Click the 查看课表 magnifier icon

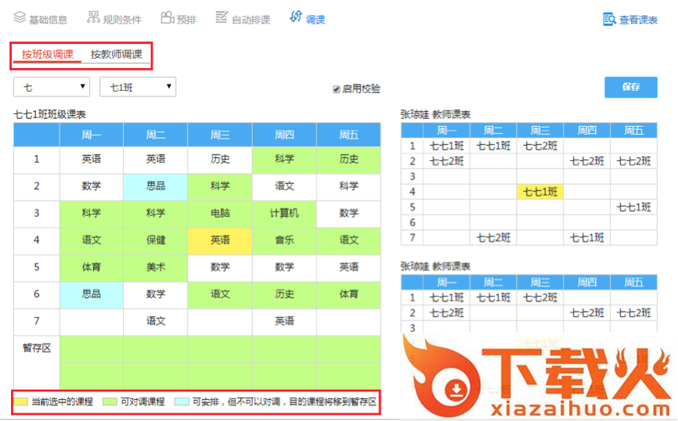click(609, 19)
